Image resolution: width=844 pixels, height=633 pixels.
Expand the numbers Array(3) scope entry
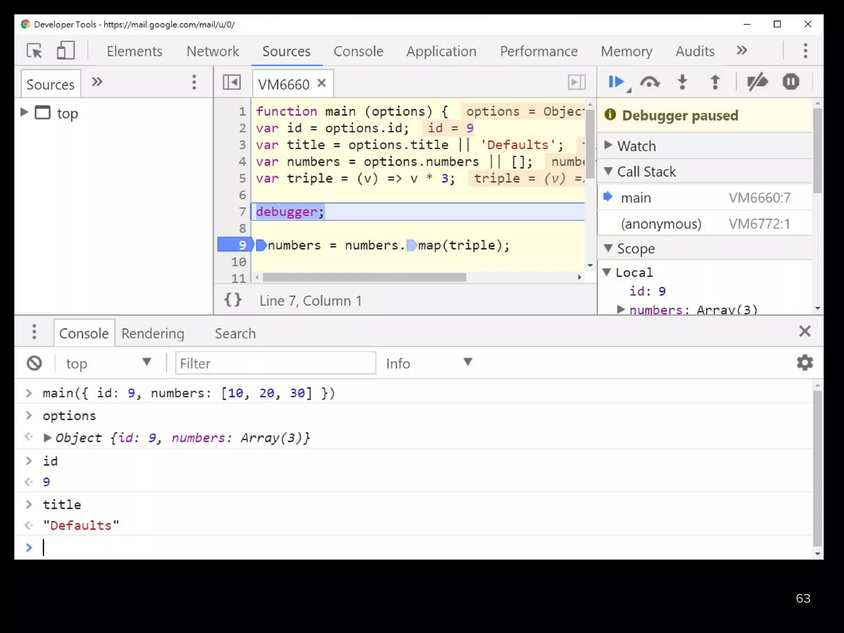coord(621,309)
